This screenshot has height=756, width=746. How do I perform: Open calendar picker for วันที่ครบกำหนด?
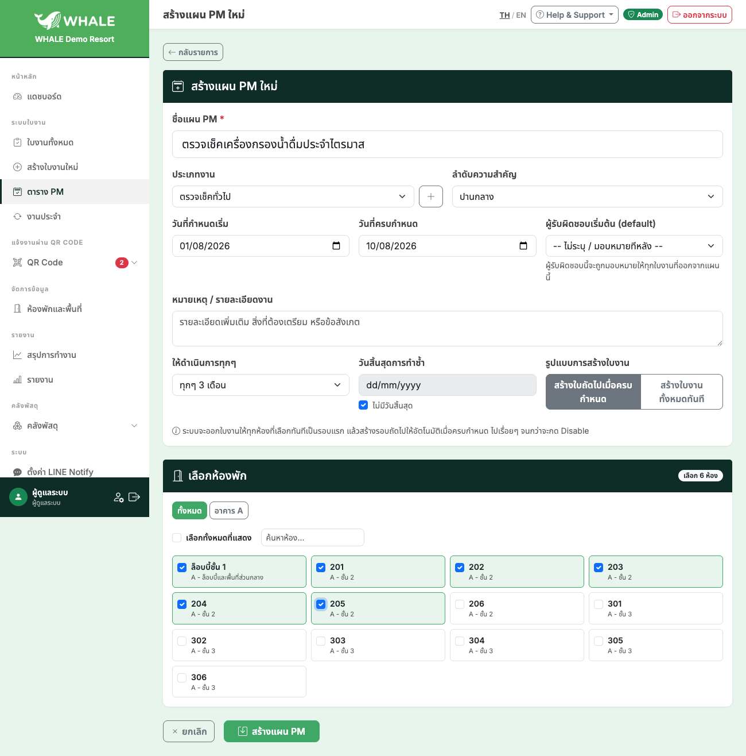pos(523,246)
